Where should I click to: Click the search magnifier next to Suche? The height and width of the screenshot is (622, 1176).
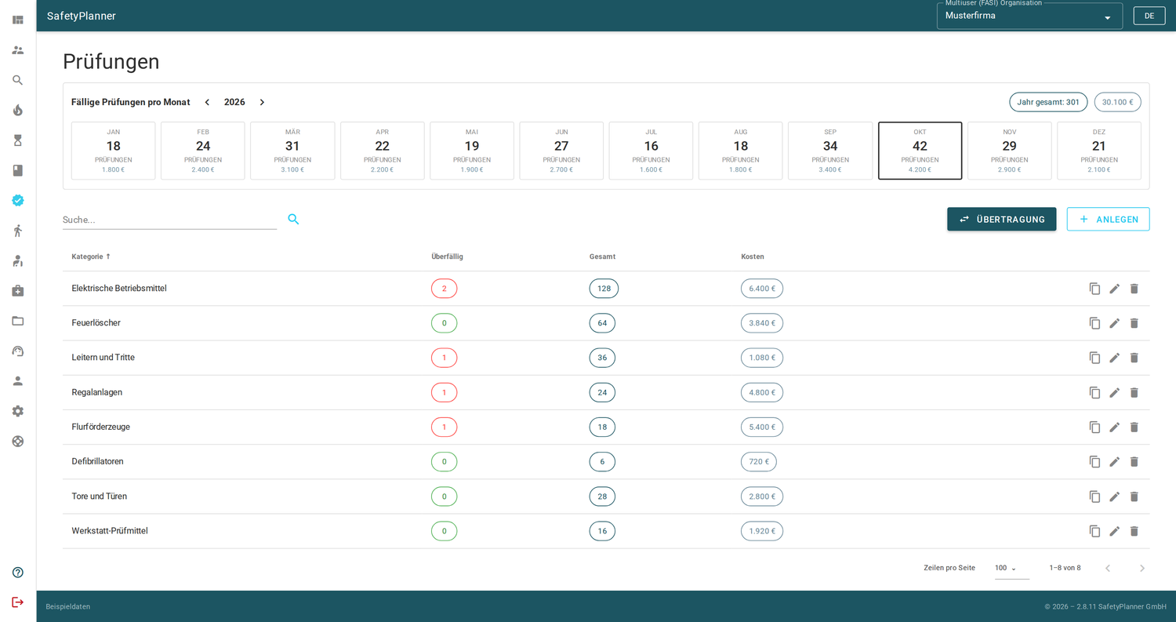click(293, 220)
